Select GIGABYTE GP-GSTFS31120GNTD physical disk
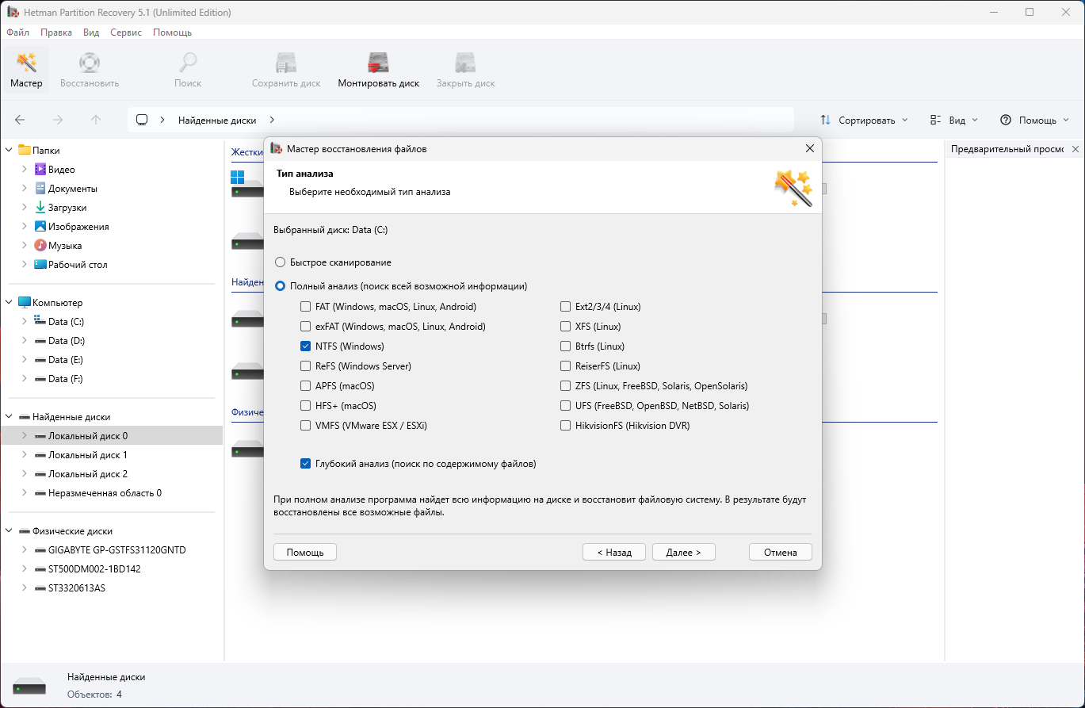Viewport: 1085px width, 708px height. 117,550
